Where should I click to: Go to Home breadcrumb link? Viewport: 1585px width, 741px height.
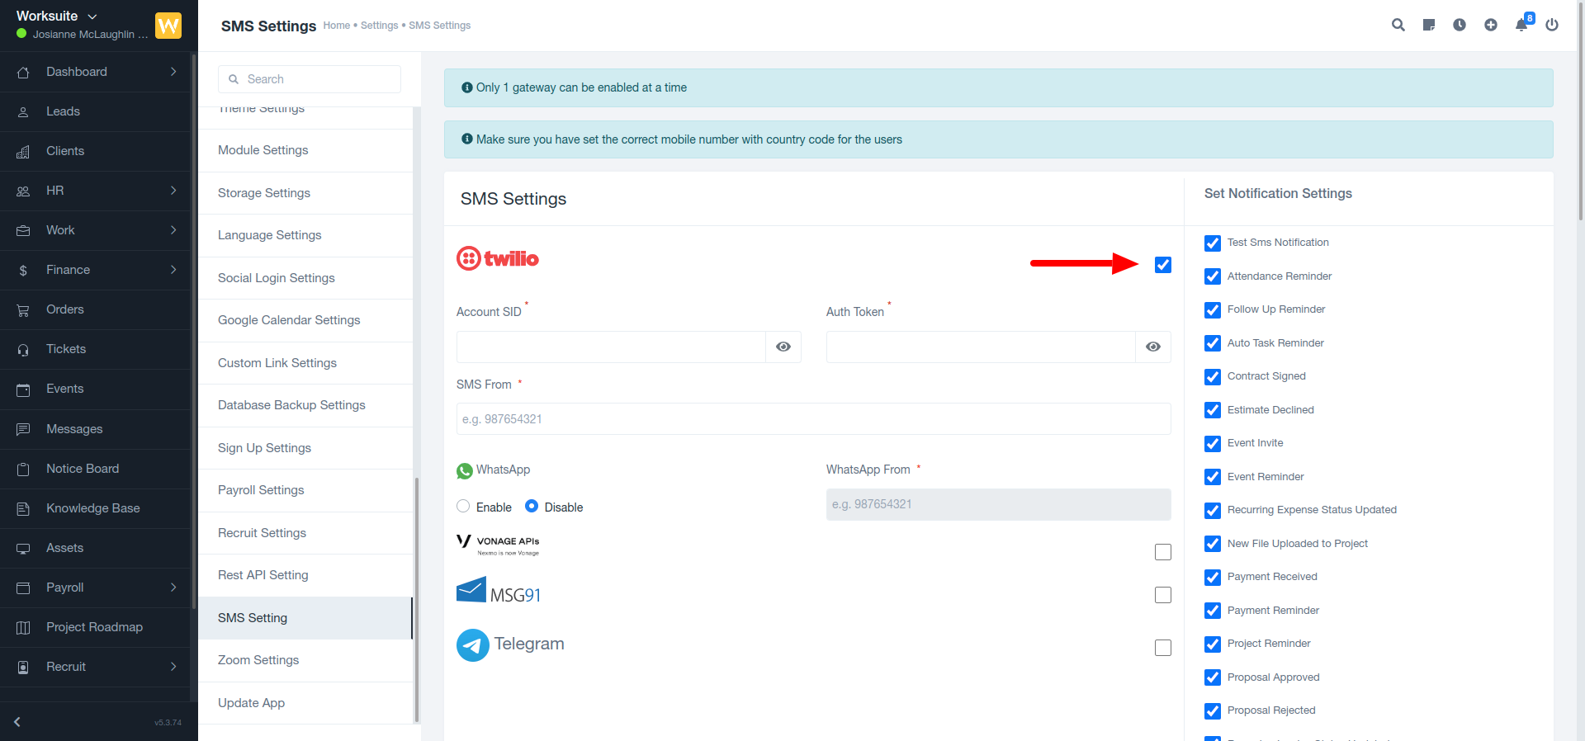click(336, 26)
